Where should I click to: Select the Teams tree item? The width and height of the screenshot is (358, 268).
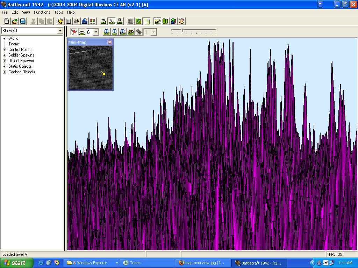pos(14,44)
